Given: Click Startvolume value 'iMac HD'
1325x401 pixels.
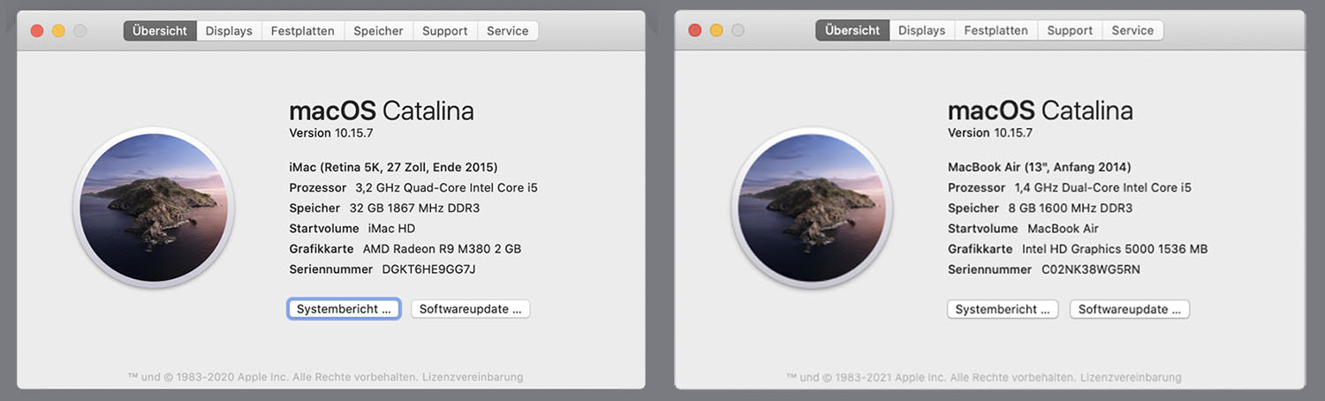Looking at the screenshot, I should coord(391,229).
